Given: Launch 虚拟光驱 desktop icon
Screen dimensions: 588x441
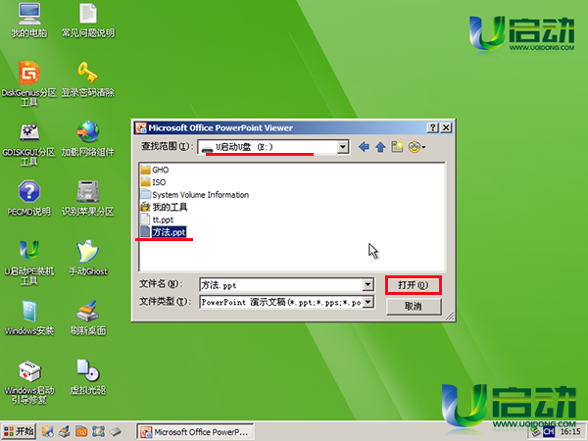Looking at the screenshot, I should coord(88,377).
